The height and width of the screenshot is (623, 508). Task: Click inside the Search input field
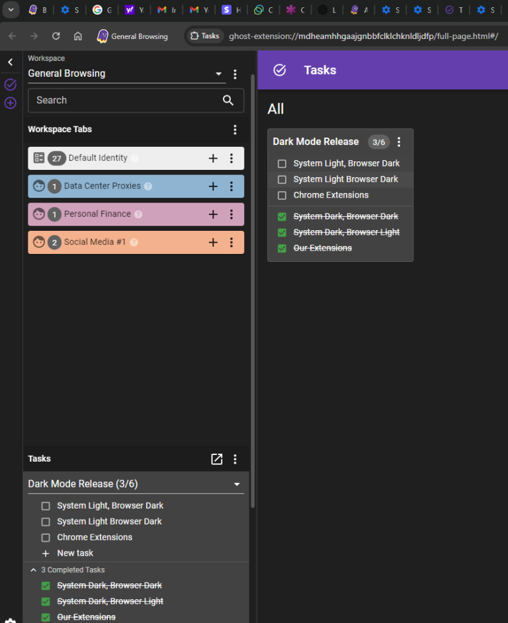click(x=119, y=101)
